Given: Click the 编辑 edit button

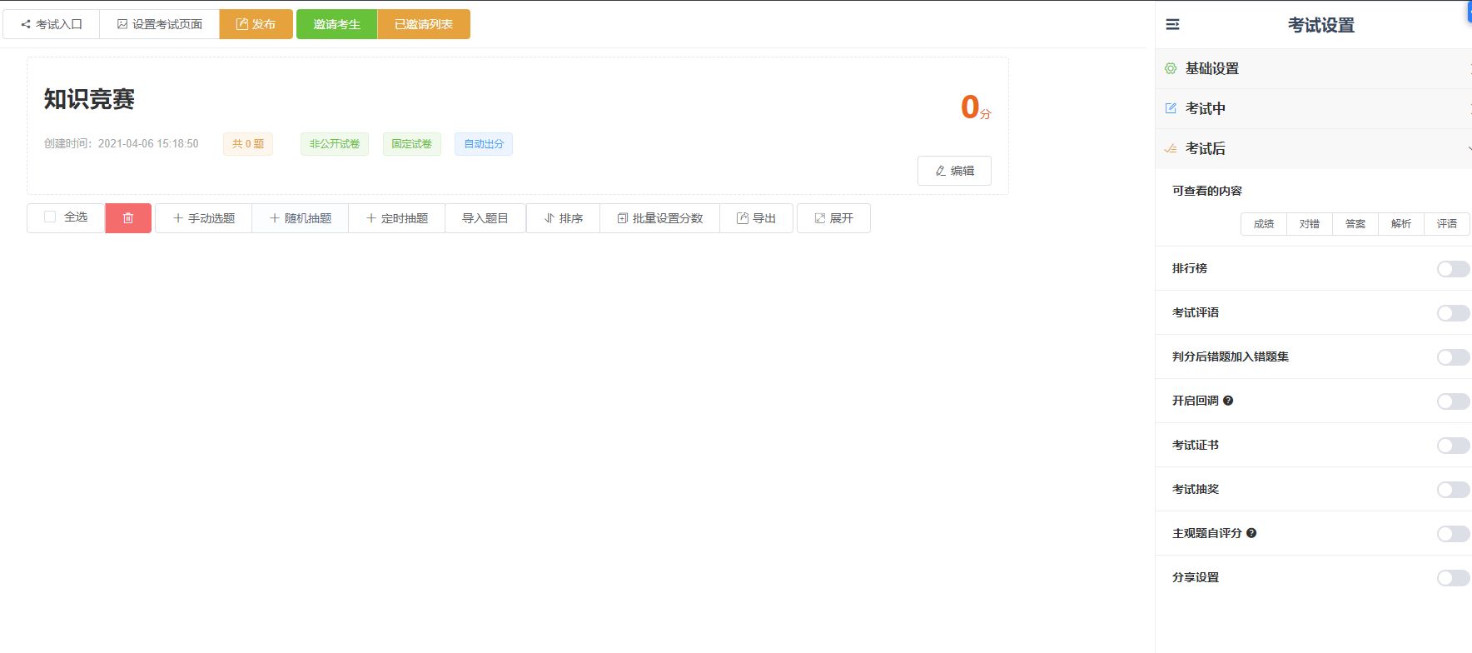Looking at the screenshot, I should [x=954, y=171].
